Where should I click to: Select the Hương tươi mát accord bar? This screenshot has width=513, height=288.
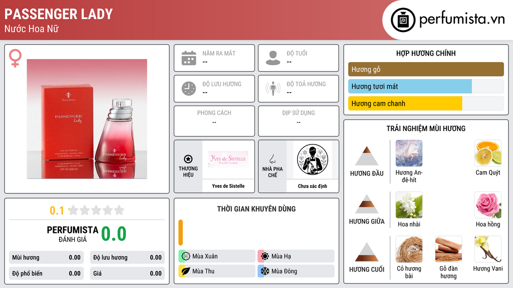(426, 86)
